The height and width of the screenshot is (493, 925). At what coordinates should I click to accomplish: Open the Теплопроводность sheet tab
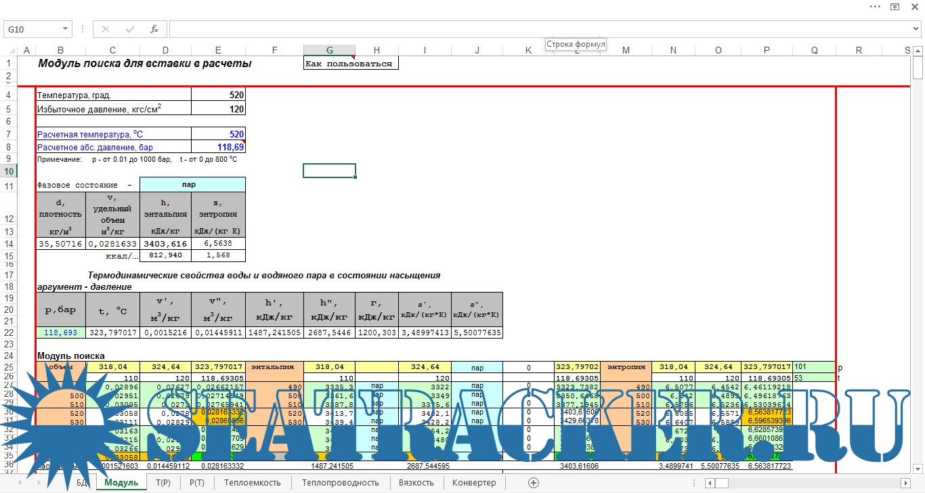tap(340, 483)
